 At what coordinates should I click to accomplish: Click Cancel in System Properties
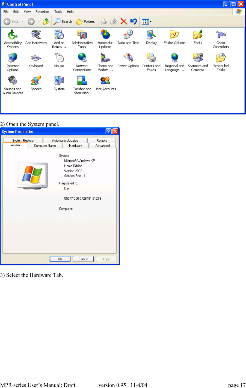click(83, 259)
